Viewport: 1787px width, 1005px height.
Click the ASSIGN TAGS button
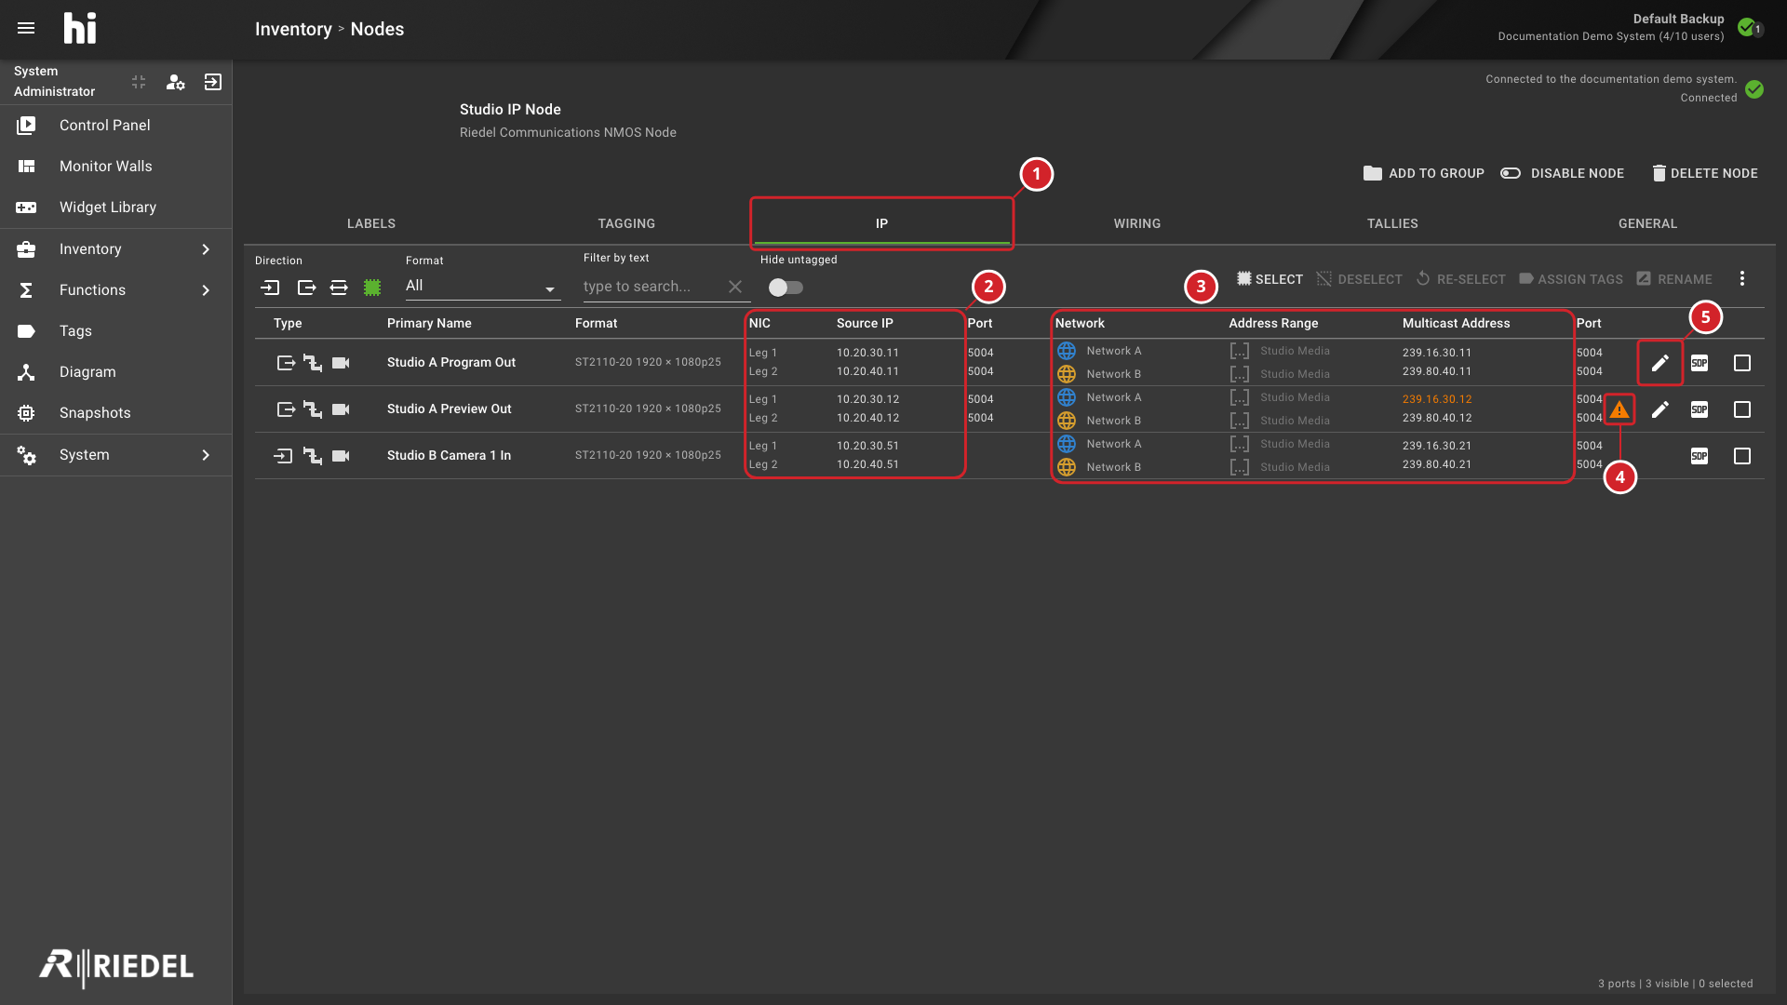tap(1571, 279)
